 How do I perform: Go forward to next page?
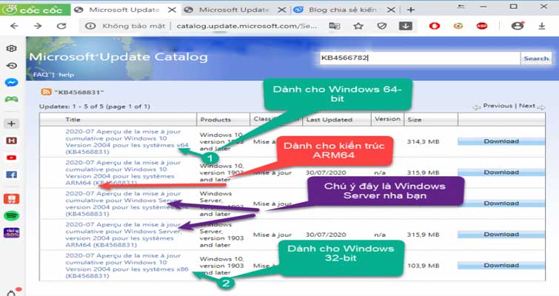click(38, 26)
